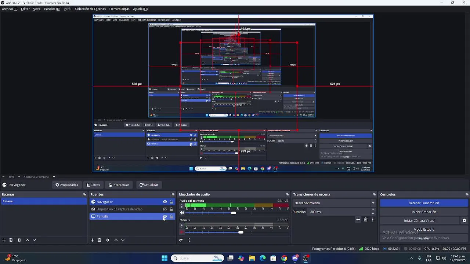470x264 pixels.
Task: Open Colección de Escenas menu
Action: (90, 9)
